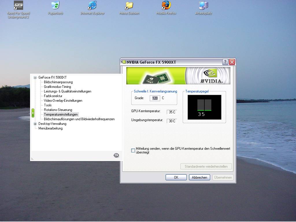Viewport: 296px width, 222px height.
Task: Close the NVIDIA GeForce FX 5900XT dialog
Action: [x=232, y=62]
